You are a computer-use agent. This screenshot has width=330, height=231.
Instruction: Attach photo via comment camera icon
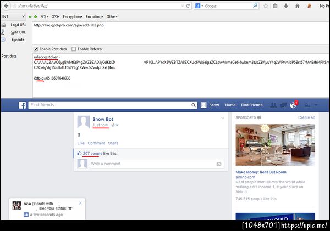(x=219, y=164)
